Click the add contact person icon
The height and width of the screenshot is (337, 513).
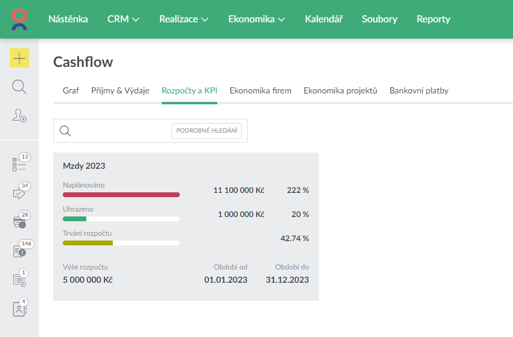(x=19, y=116)
